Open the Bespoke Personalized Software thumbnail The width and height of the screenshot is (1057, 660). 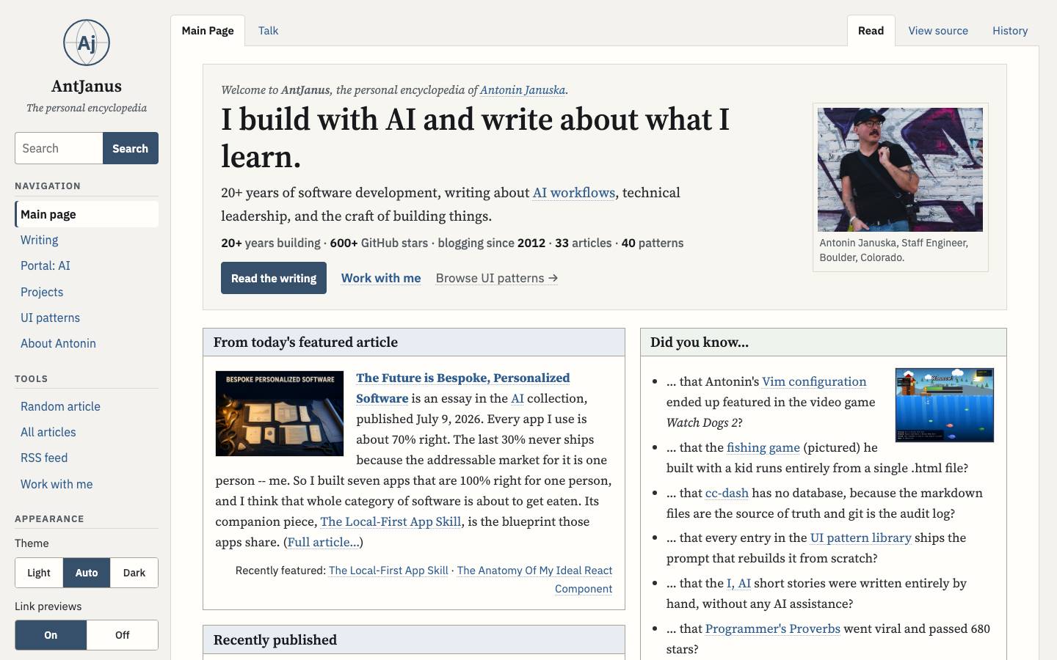point(280,414)
